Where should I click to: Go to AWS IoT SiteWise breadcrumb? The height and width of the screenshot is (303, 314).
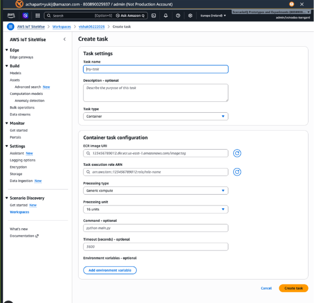(x=31, y=27)
